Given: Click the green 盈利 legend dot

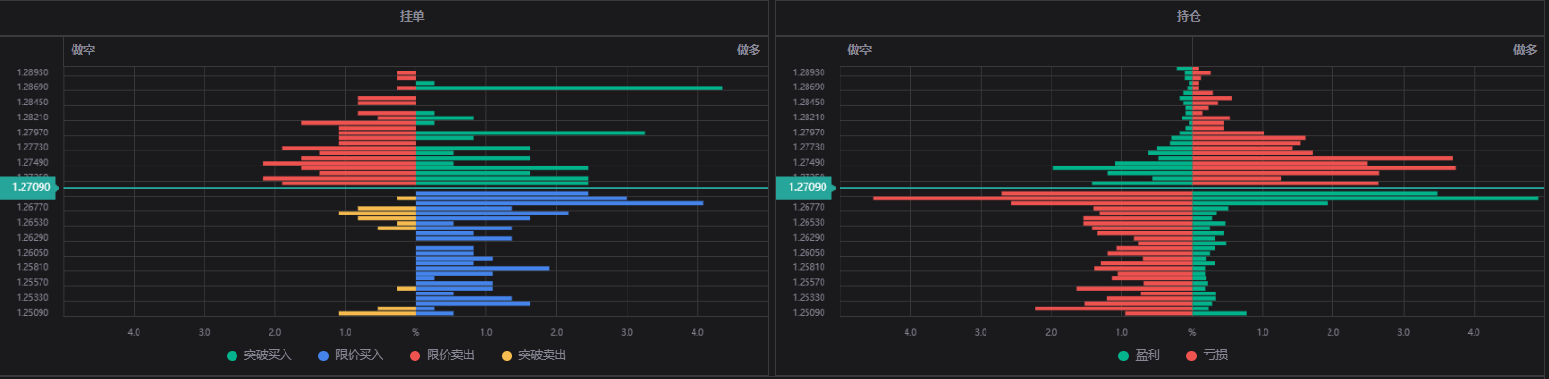Looking at the screenshot, I should tap(1123, 355).
